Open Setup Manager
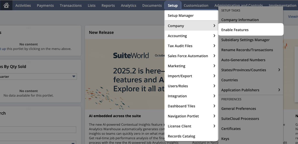298x144 pixels. 191,16
